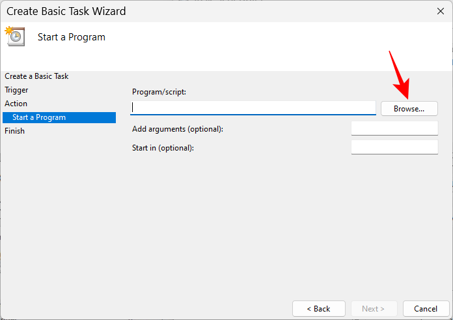Select the Create a Basic Task step
453x320 pixels.
(x=36, y=76)
